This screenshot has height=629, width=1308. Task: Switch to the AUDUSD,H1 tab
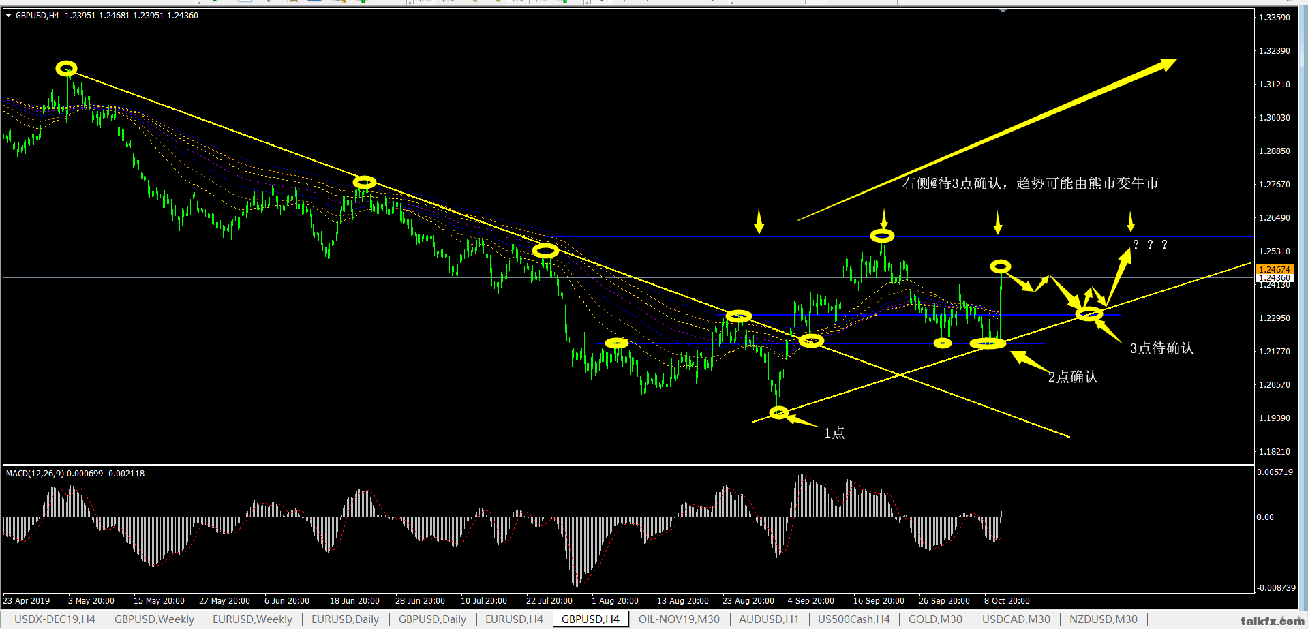(x=768, y=619)
